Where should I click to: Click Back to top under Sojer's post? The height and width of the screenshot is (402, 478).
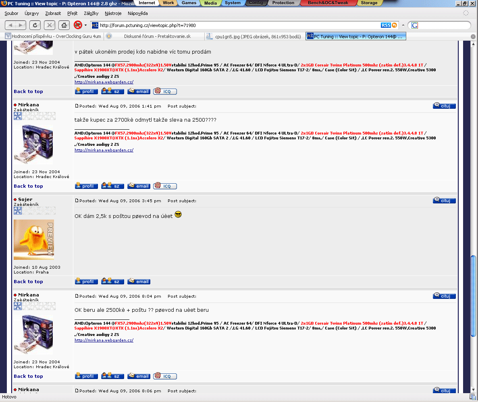[28, 282]
